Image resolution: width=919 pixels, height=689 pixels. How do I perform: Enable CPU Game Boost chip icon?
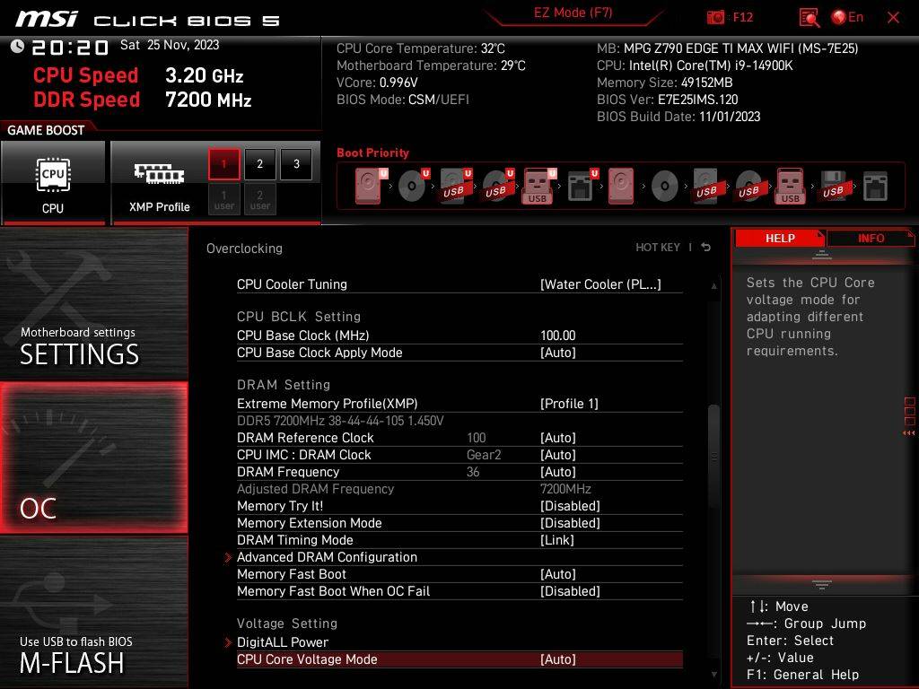tap(53, 175)
